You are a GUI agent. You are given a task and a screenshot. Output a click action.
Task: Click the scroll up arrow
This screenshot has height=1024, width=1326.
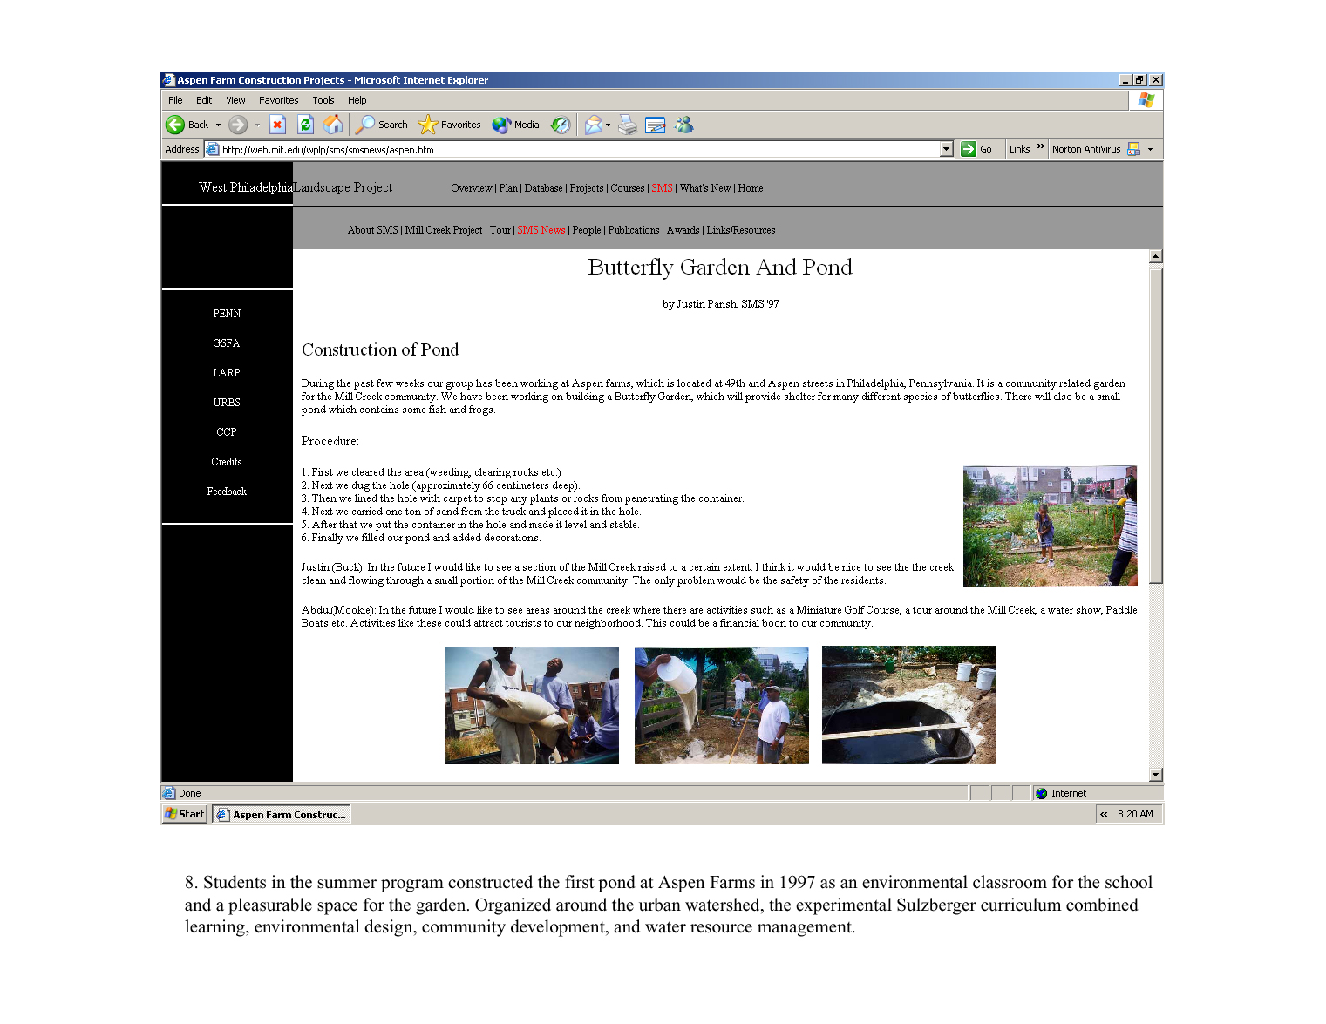[x=1156, y=256]
